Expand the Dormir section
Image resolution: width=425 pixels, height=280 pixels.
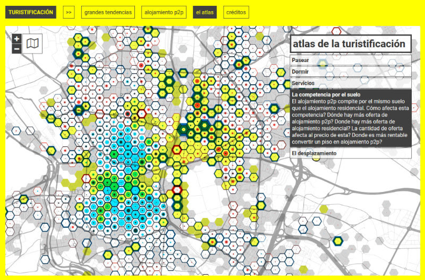(x=351, y=72)
